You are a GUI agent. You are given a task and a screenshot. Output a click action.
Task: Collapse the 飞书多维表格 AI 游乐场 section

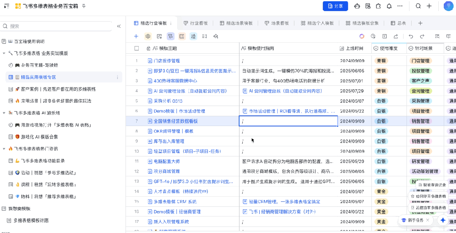pos(4,113)
